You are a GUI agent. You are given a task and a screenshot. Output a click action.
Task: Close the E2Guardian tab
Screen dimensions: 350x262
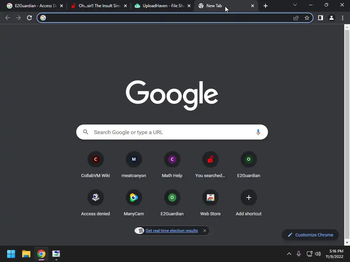tap(62, 6)
